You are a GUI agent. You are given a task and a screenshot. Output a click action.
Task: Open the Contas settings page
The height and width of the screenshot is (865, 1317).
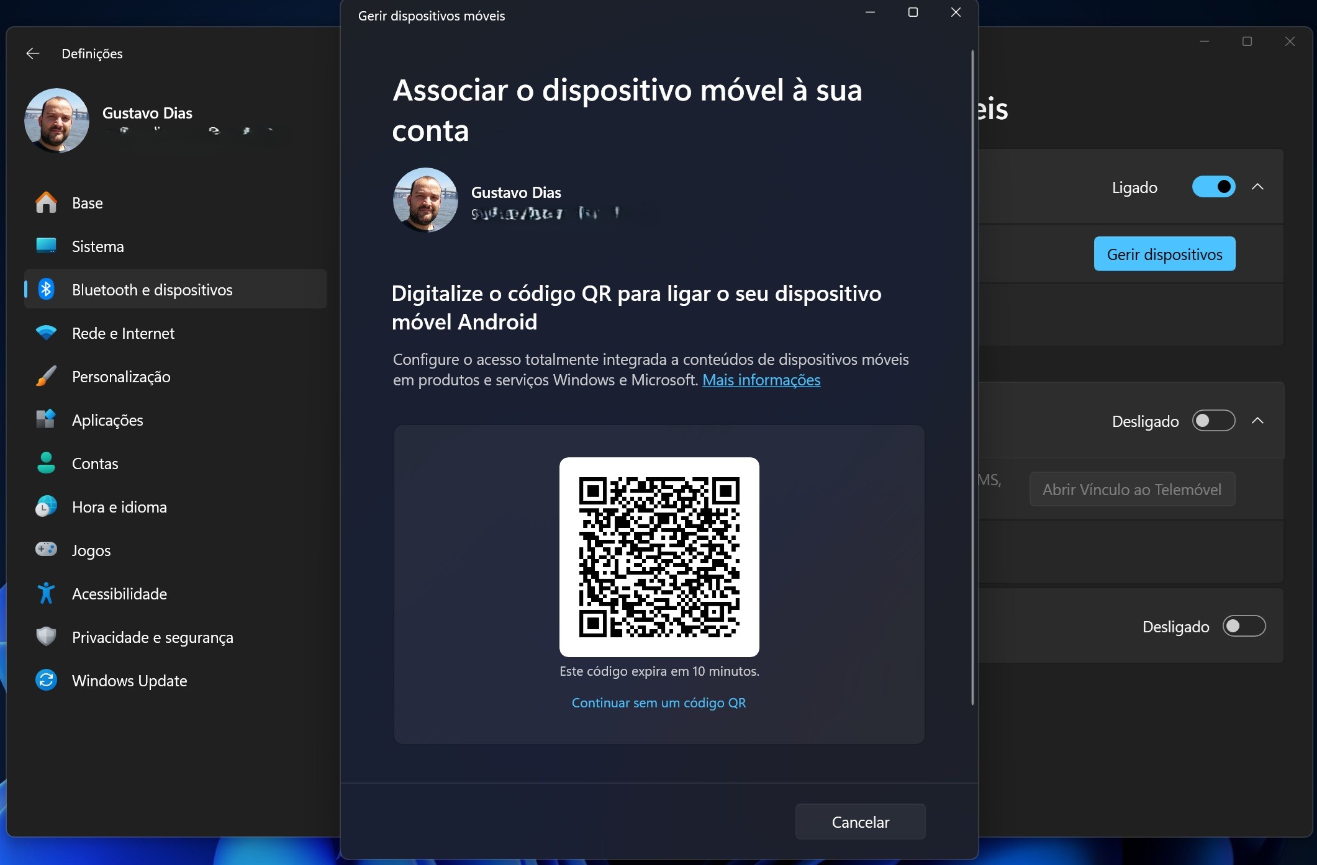(95, 463)
